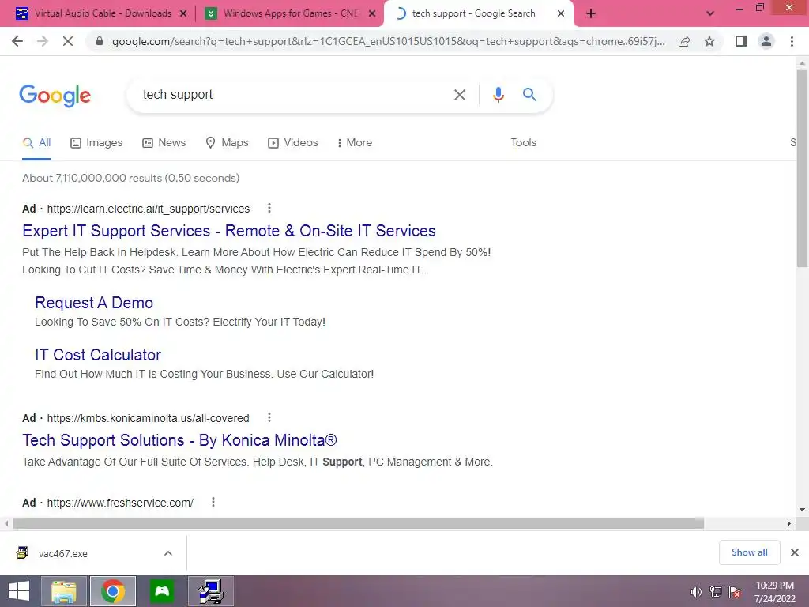Submit search with the magnifier icon
This screenshot has width=809, height=607.
529,95
